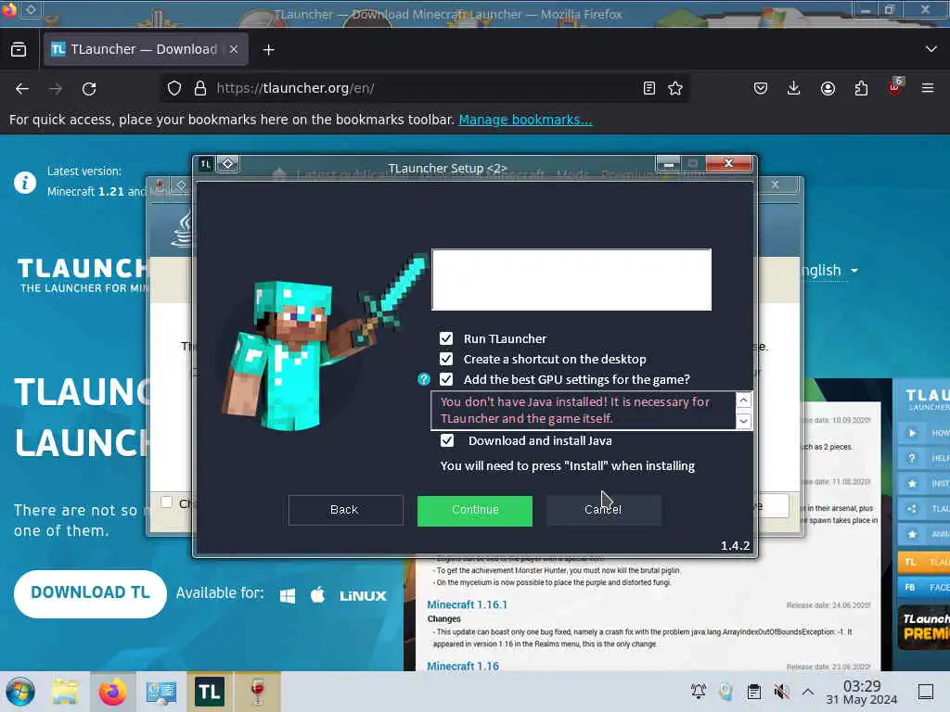This screenshot has width=950, height=712.
Task: Open the tracking protection shield icon
Action: (x=174, y=88)
